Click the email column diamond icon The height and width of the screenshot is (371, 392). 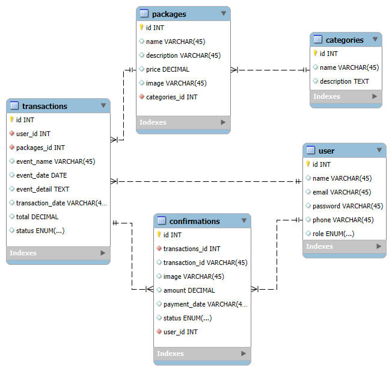pyautogui.click(x=308, y=192)
